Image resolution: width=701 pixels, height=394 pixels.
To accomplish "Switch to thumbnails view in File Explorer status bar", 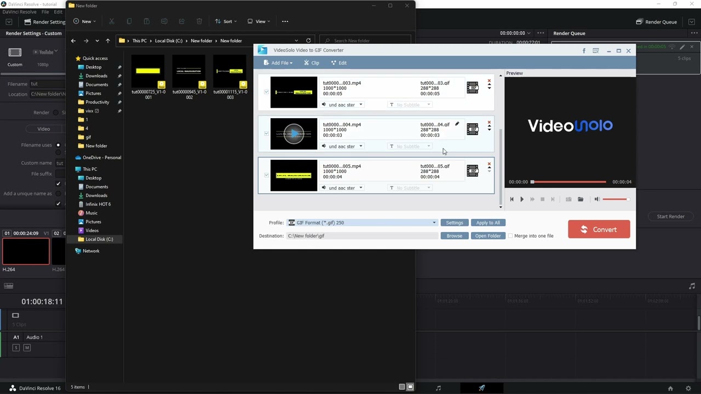I will 410,387.
